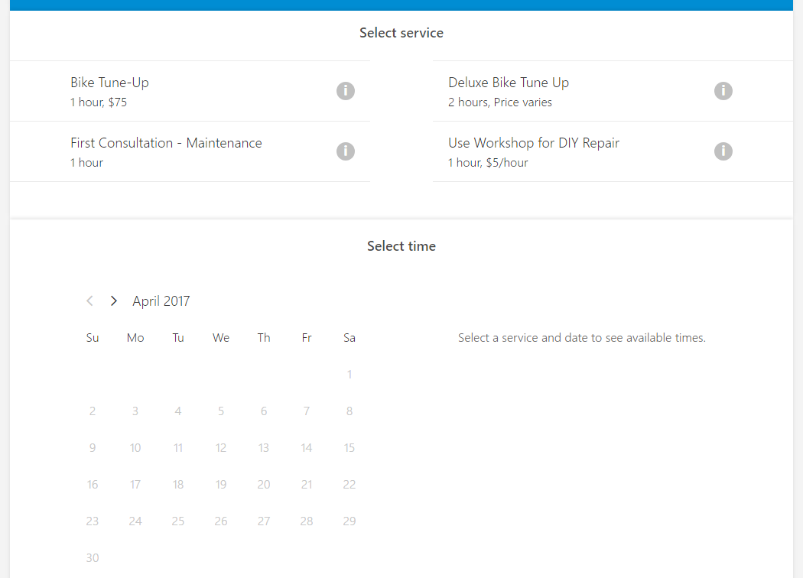Screen dimensions: 803x578
Task: Select April 22 in the calendar
Action: click(349, 485)
